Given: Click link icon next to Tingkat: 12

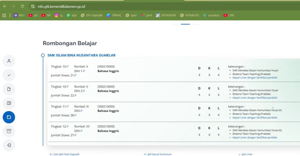Looking at the screenshot, I should coord(67,126).
